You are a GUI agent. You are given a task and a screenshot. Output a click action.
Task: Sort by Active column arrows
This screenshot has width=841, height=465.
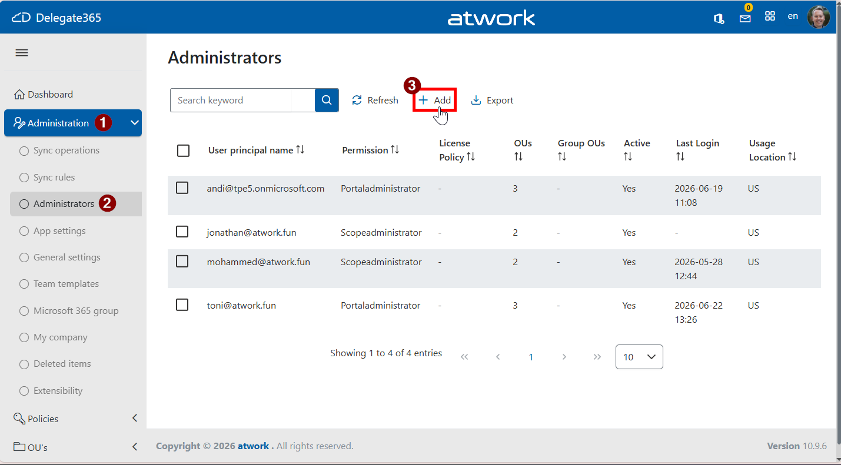point(628,157)
